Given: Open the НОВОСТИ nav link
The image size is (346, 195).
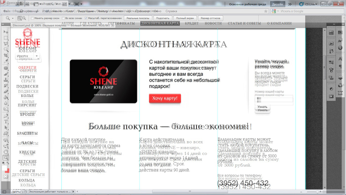Looking at the screenshot, I should tap(213, 23).
